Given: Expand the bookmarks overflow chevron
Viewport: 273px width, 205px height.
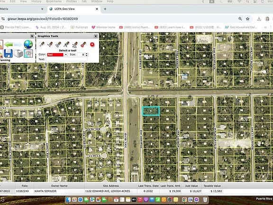Looking at the screenshot, I should point(265,27).
